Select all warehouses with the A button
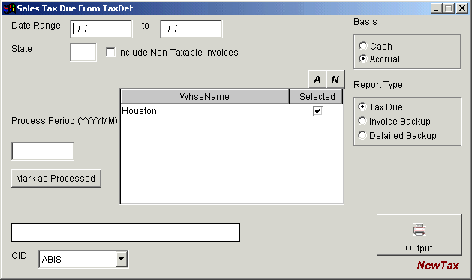472x280 pixels. tap(317, 79)
